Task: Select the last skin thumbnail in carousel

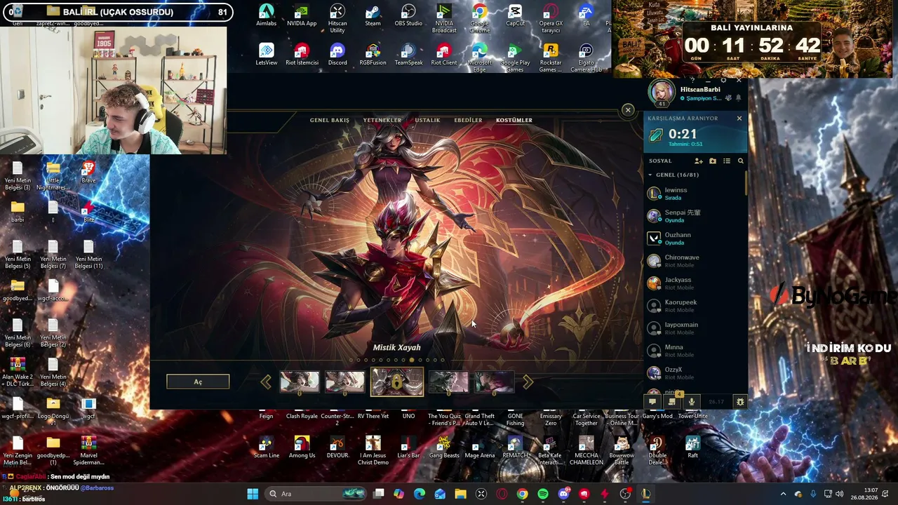Action: 494,382
